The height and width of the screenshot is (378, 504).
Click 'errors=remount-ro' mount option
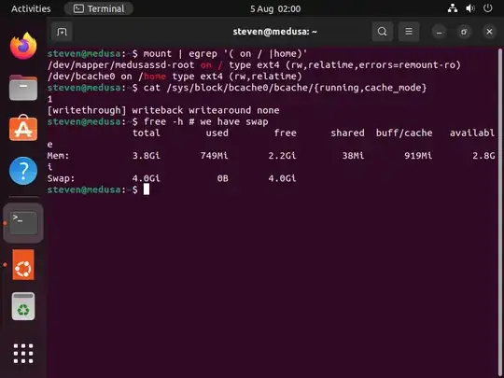click(x=407, y=65)
